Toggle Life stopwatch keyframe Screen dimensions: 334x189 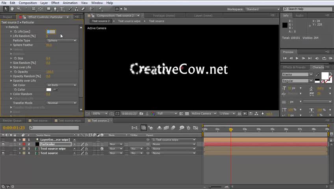pos(15,31)
